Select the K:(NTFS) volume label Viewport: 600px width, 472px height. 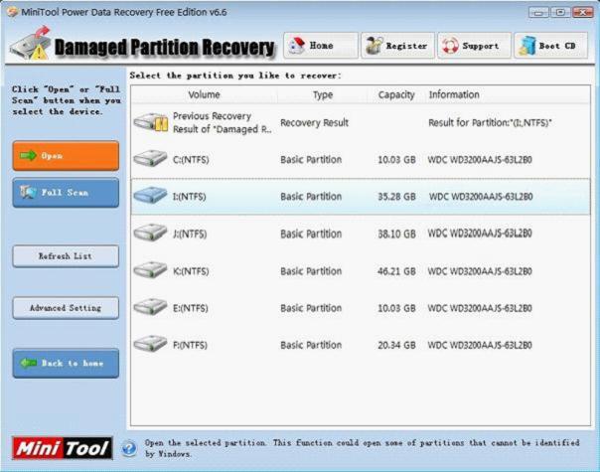pos(191,271)
